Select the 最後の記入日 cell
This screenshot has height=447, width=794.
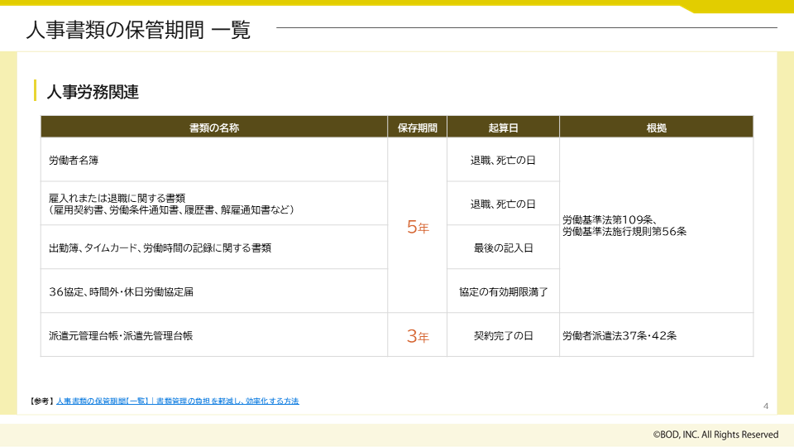point(503,248)
